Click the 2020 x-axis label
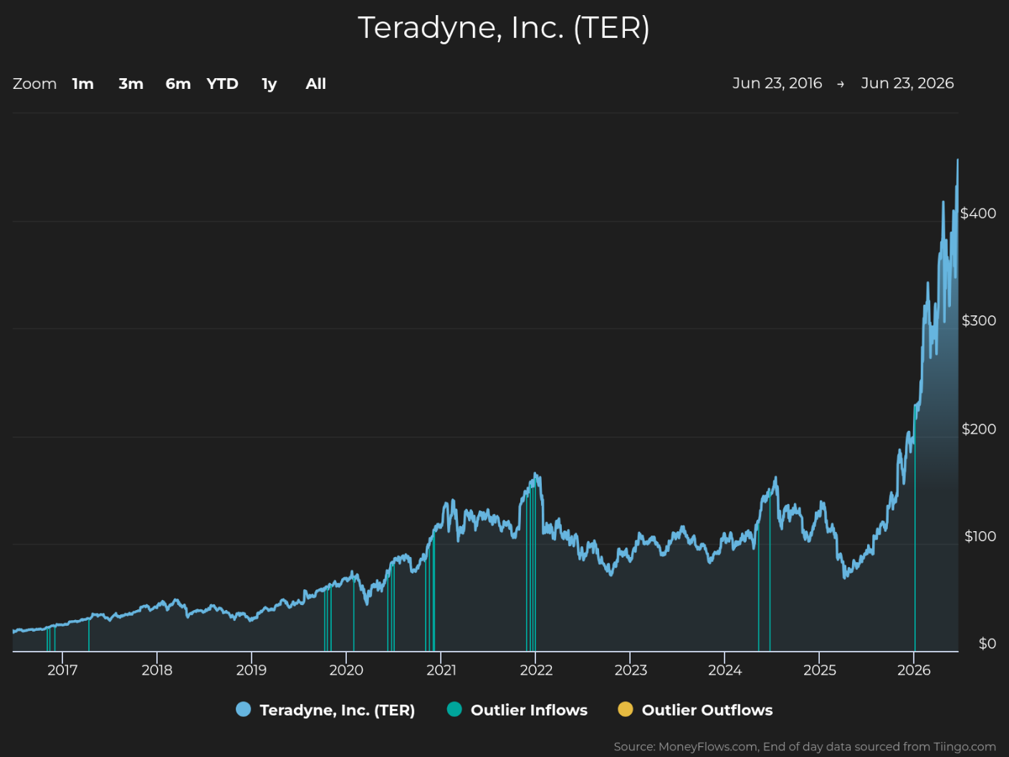Image resolution: width=1009 pixels, height=757 pixels. pyautogui.click(x=346, y=670)
